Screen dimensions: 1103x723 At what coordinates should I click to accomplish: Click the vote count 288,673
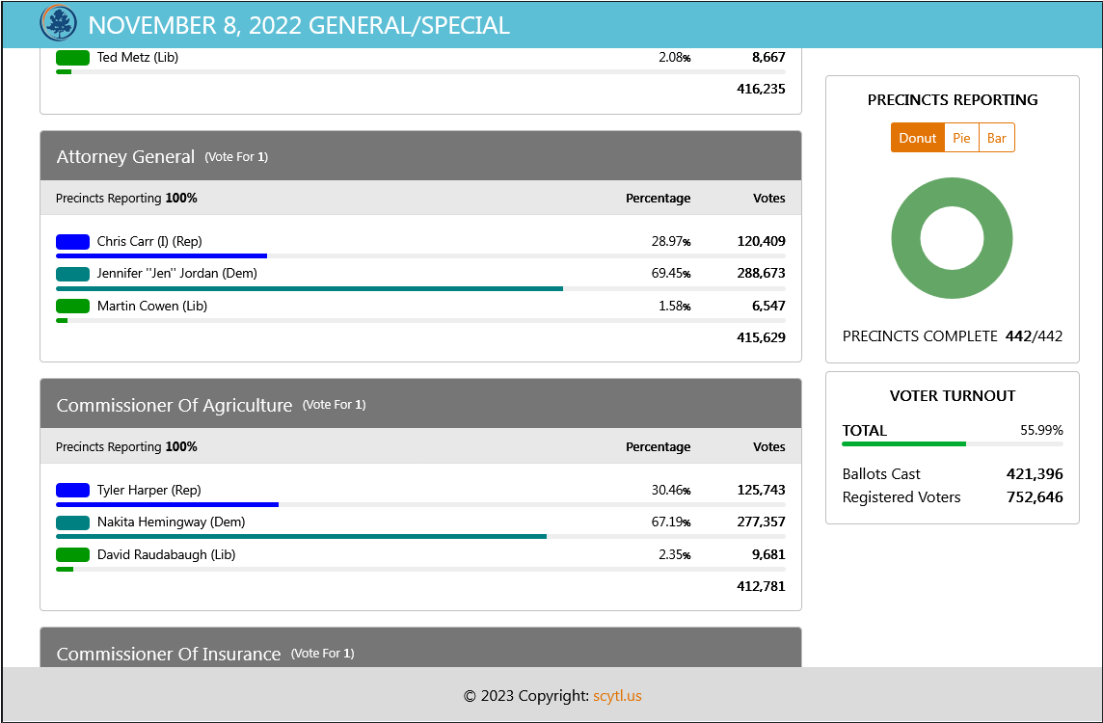pyautogui.click(x=761, y=273)
